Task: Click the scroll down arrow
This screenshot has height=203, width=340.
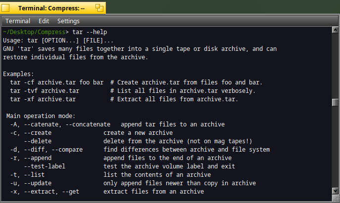Action: 335,191
